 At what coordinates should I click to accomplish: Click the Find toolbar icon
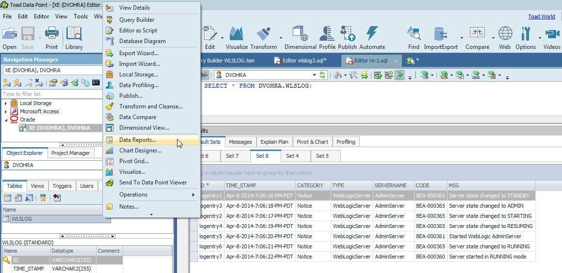[x=414, y=34]
